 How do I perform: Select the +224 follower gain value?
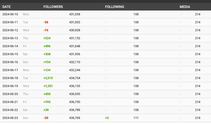point(47,38)
